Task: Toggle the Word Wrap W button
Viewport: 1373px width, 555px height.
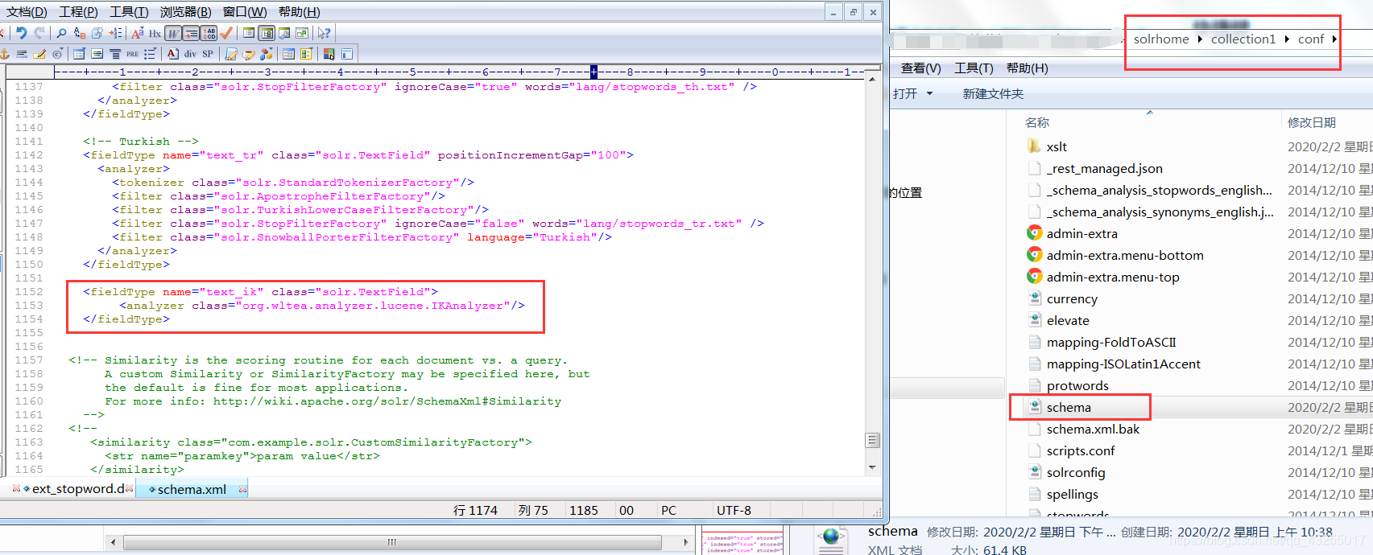Action: coord(173,33)
